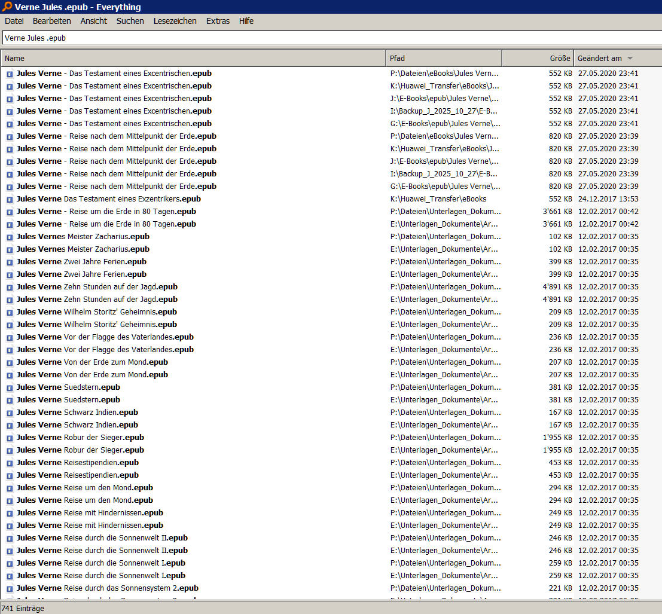
Task: Click epub icon of Exzentrikers file
Action: click(10, 199)
